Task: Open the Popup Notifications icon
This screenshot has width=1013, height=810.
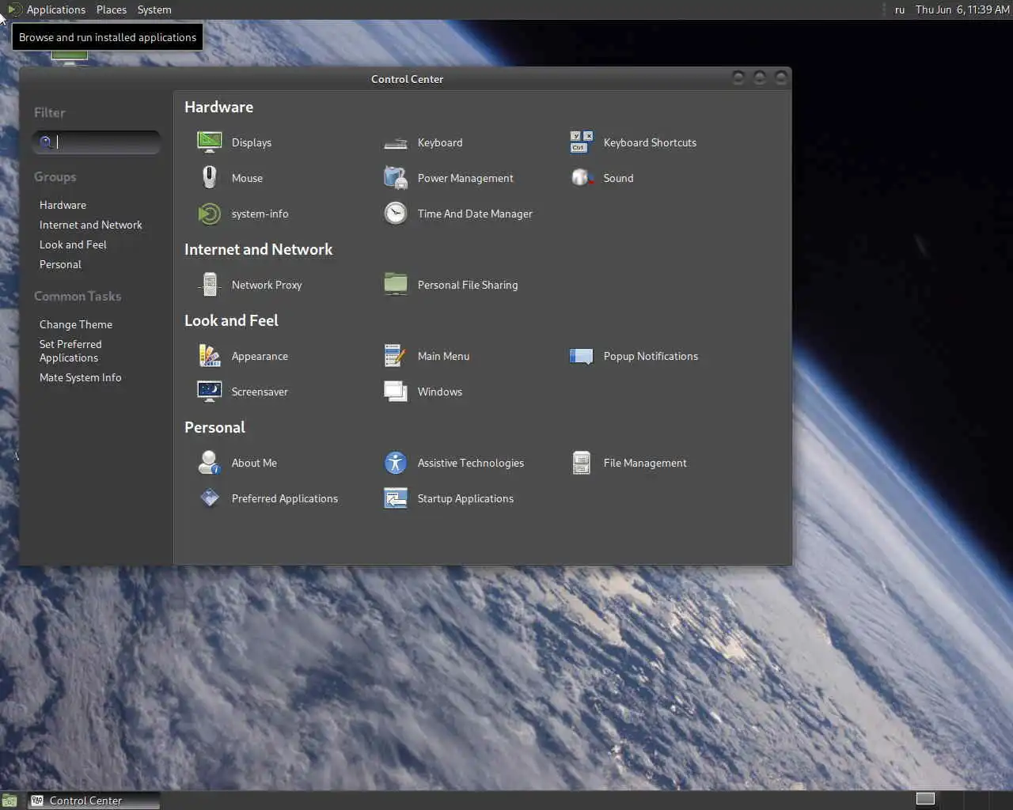Action: pos(582,356)
